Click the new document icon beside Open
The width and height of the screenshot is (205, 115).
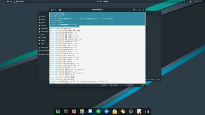pos(60,10)
